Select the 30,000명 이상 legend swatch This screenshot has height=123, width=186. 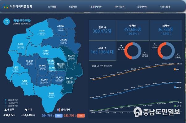pyautogui.click(x=6, y=106)
